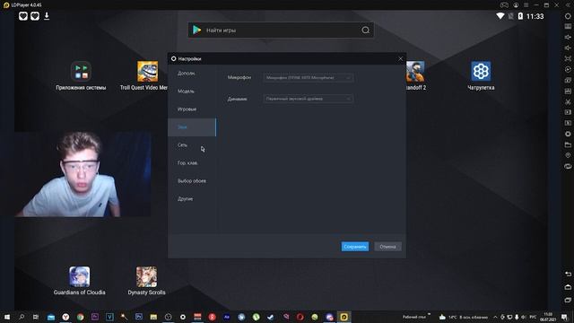Switch to the Другие settings tab
This screenshot has height=323, width=574.
point(191,199)
